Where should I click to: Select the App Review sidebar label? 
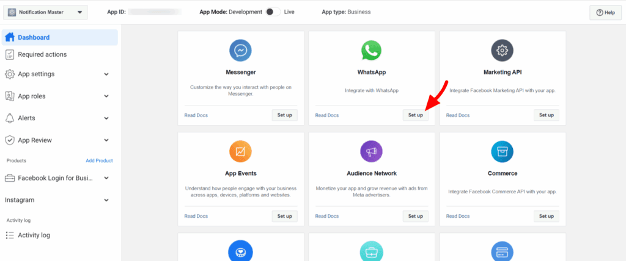point(35,140)
